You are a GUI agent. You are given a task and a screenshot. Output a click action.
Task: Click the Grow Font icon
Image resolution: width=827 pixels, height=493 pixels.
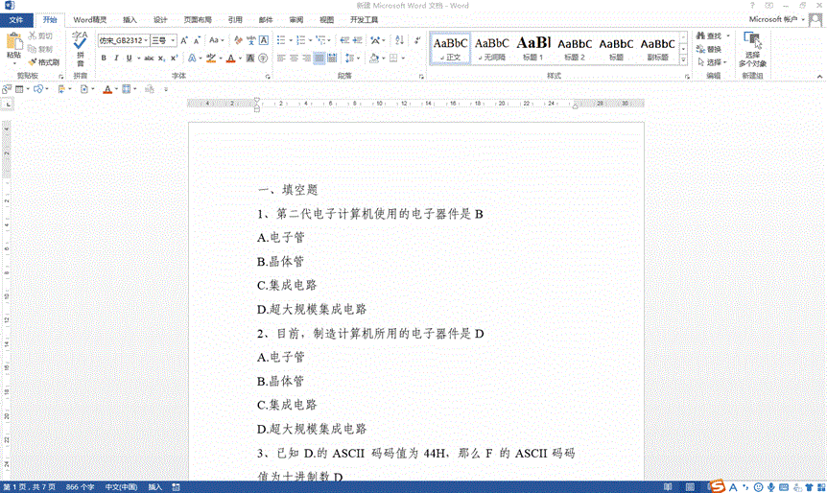[184, 40]
